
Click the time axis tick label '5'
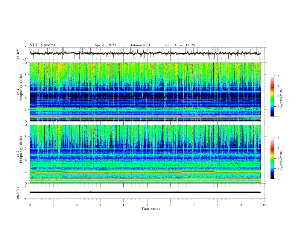click(147, 205)
